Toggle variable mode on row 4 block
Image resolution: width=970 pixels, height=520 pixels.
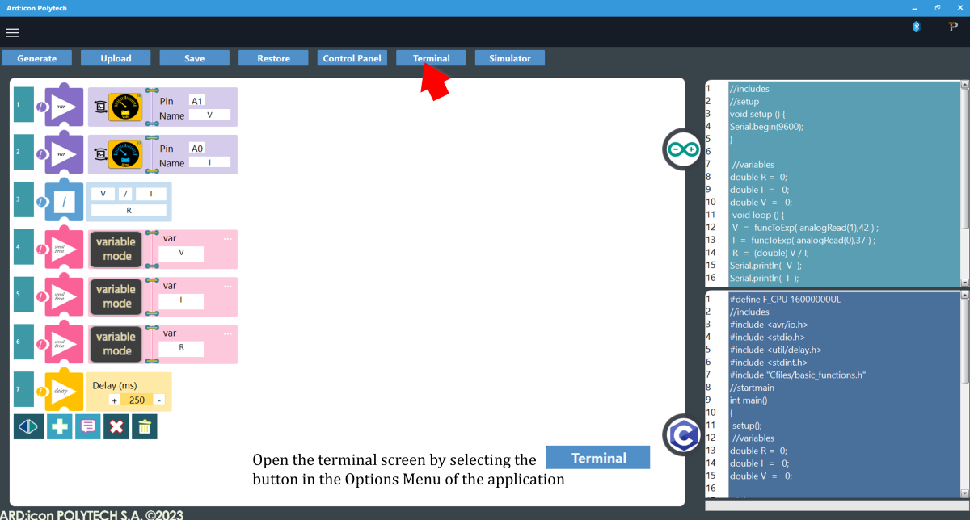(x=117, y=249)
